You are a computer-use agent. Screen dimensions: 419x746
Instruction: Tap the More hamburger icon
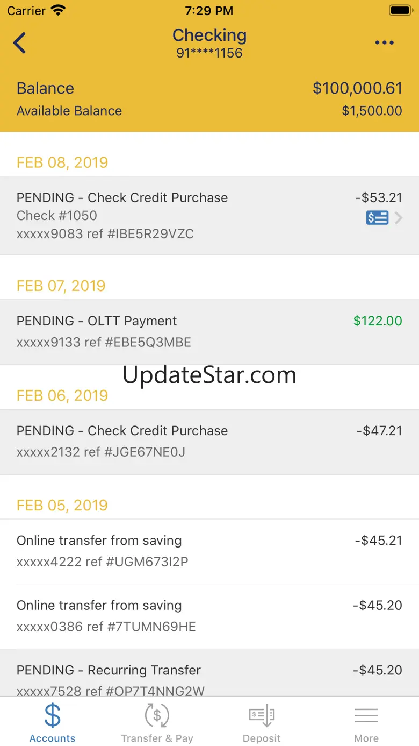click(366, 715)
